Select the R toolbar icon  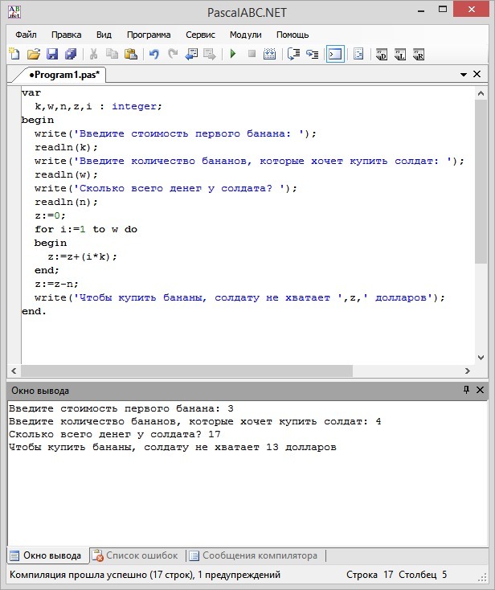click(419, 55)
